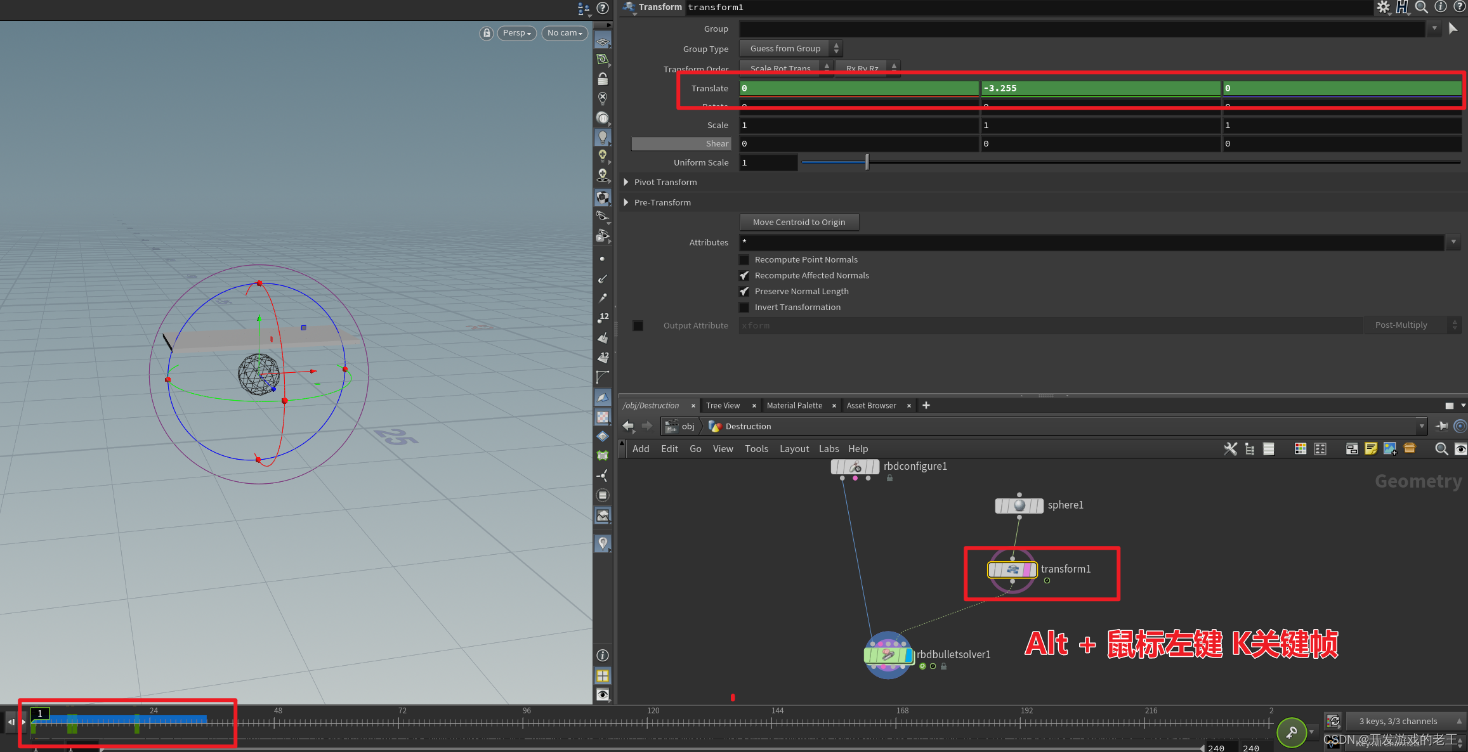This screenshot has height=752, width=1468.
Task: Click the H Houdini help icon in parameter pane
Action: pos(1402,7)
